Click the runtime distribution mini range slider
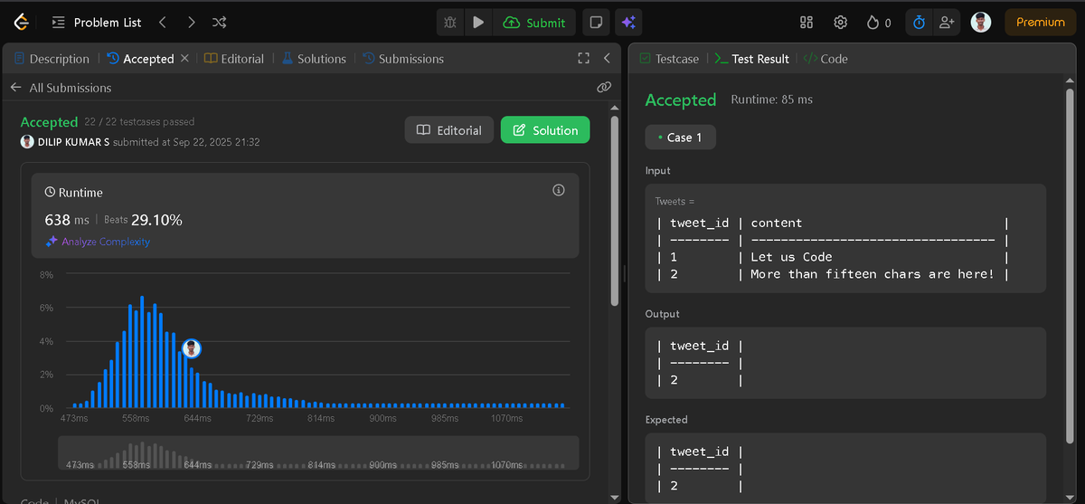The height and width of the screenshot is (504, 1085). pyautogui.click(x=318, y=452)
